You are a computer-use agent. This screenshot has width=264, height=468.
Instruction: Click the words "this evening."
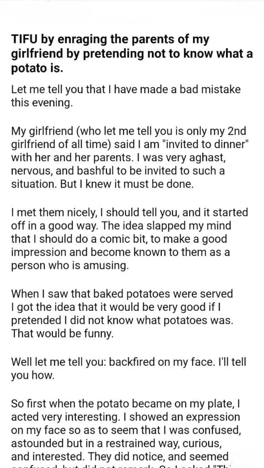tap(42, 103)
